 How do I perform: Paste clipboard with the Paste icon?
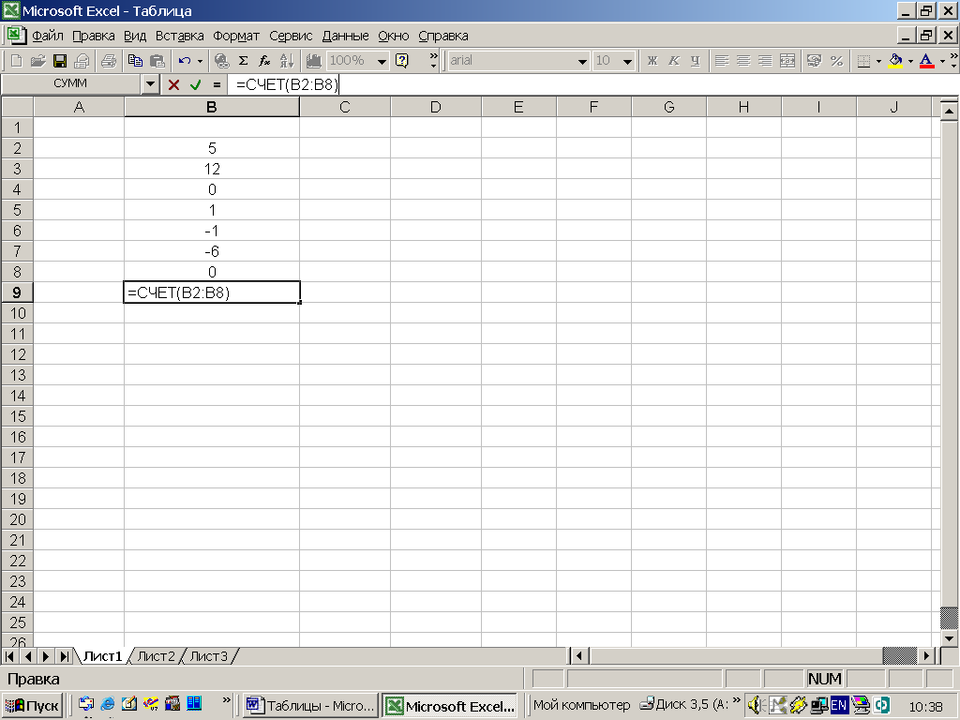[157, 61]
